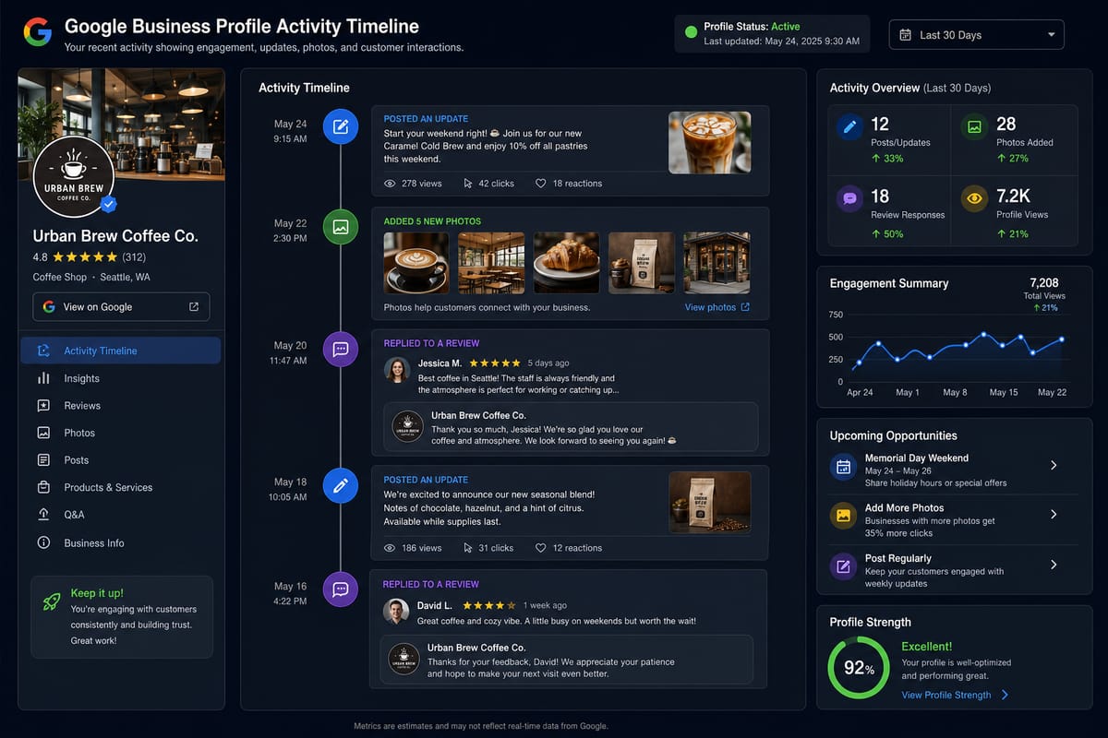The height and width of the screenshot is (738, 1108).
Task: Click the Photos Added icon in overview
Action: point(974,126)
